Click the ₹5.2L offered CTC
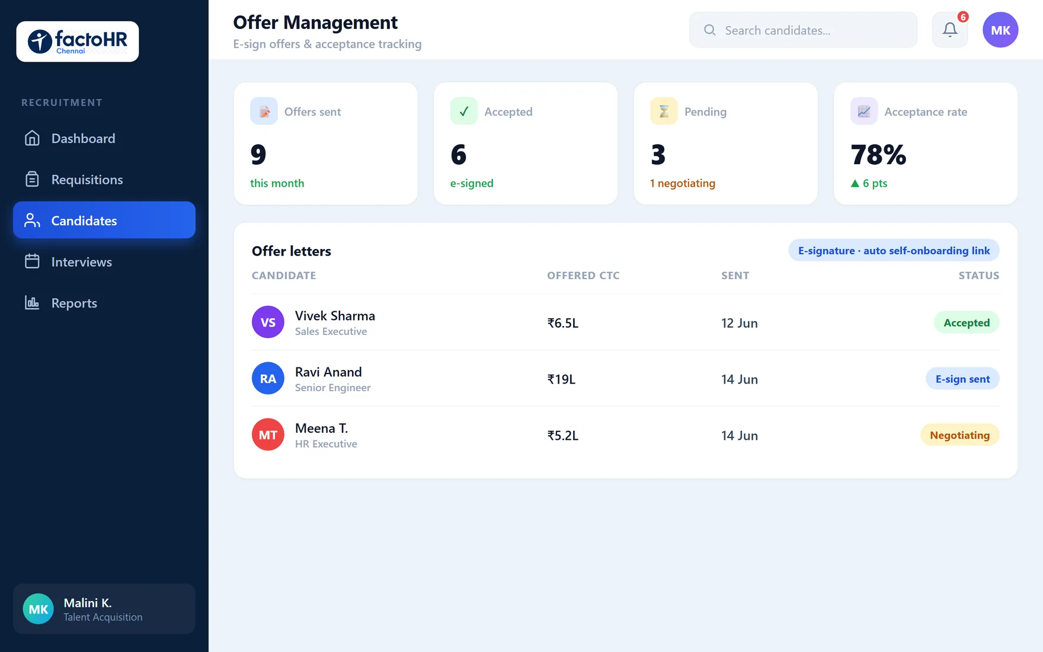Viewport: 1043px width, 652px height. point(562,436)
